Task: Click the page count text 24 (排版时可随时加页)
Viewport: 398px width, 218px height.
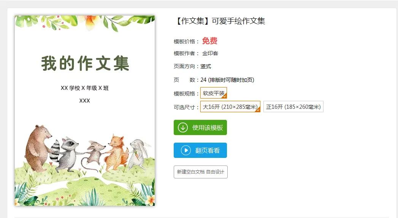Action: [227, 80]
